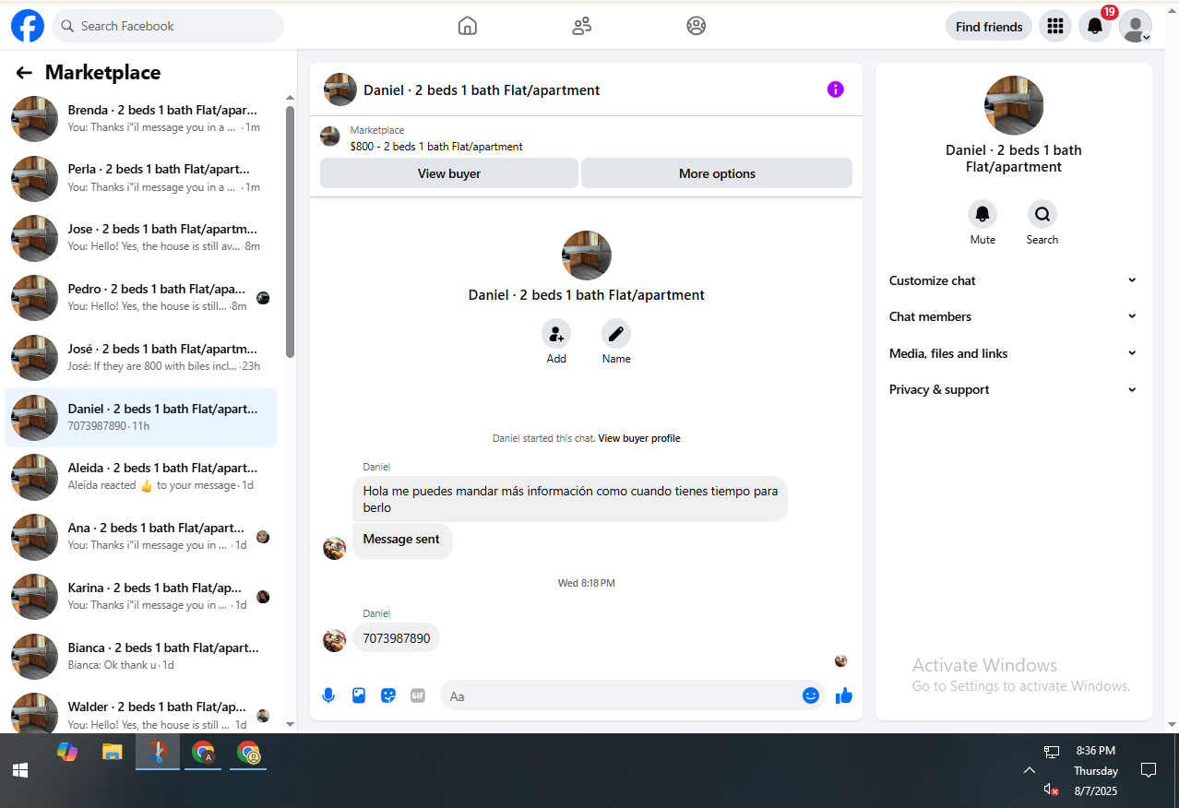Click the Wed 8:18 PM timestamp
This screenshot has height=808, width=1179.
coord(586,583)
